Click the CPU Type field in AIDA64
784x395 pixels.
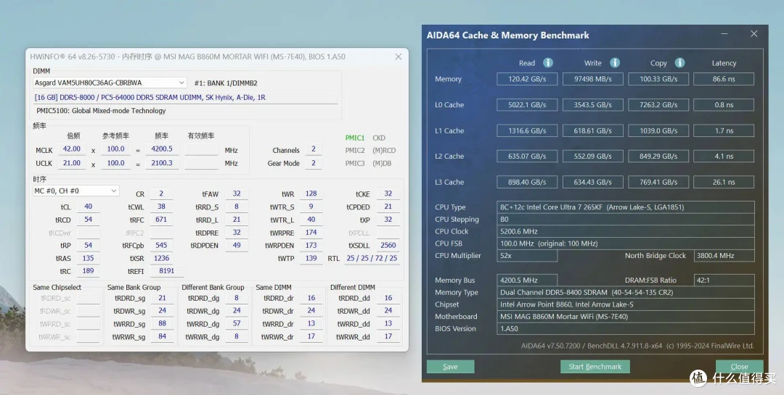pyautogui.click(x=626, y=207)
